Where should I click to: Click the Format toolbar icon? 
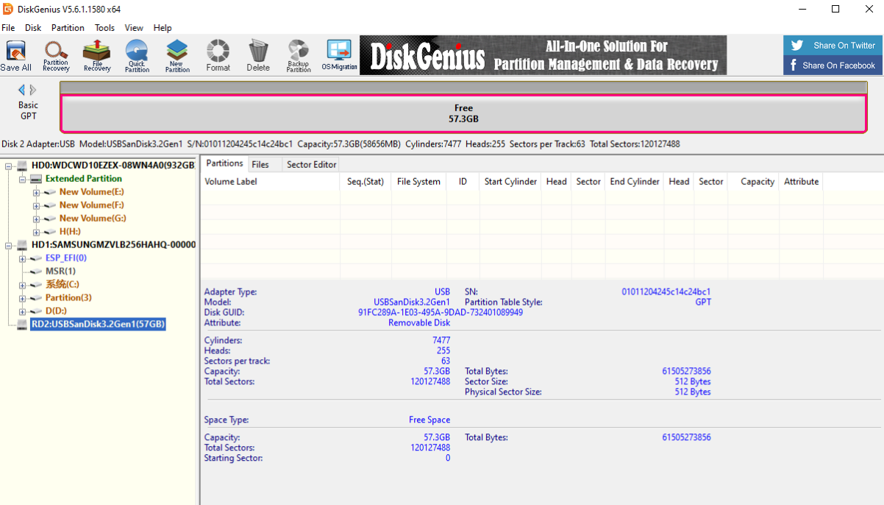click(218, 55)
